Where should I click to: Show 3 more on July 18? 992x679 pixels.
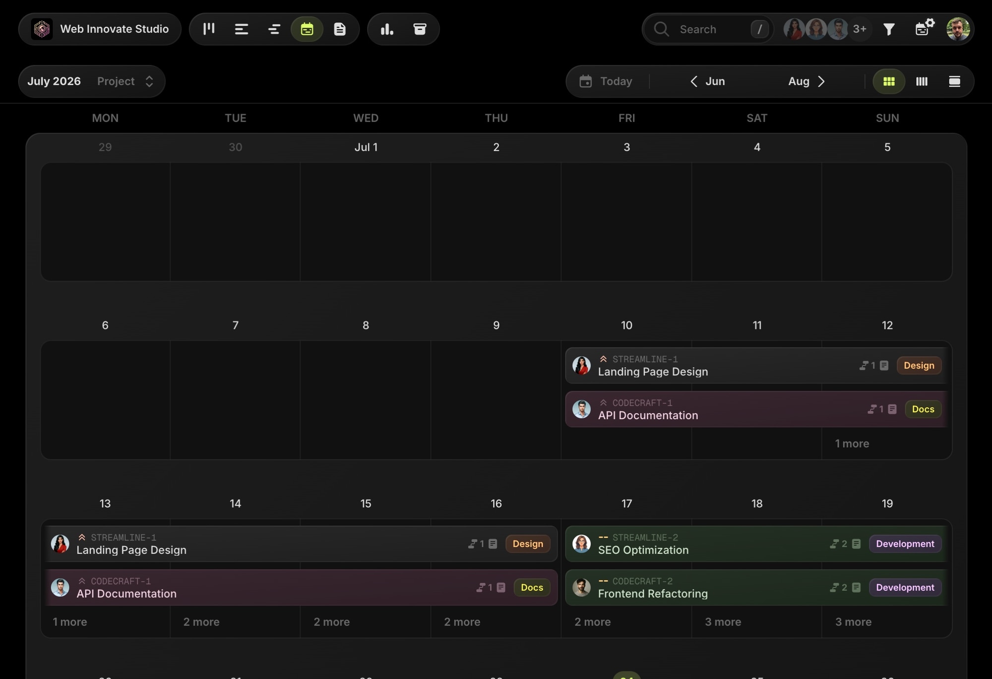[x=723, y=622]
